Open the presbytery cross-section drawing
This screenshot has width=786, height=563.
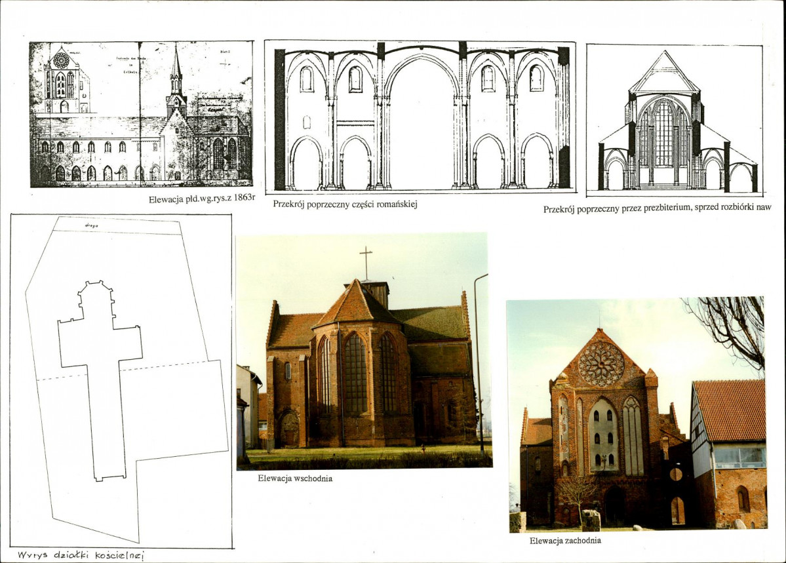[x=675, y=121]
